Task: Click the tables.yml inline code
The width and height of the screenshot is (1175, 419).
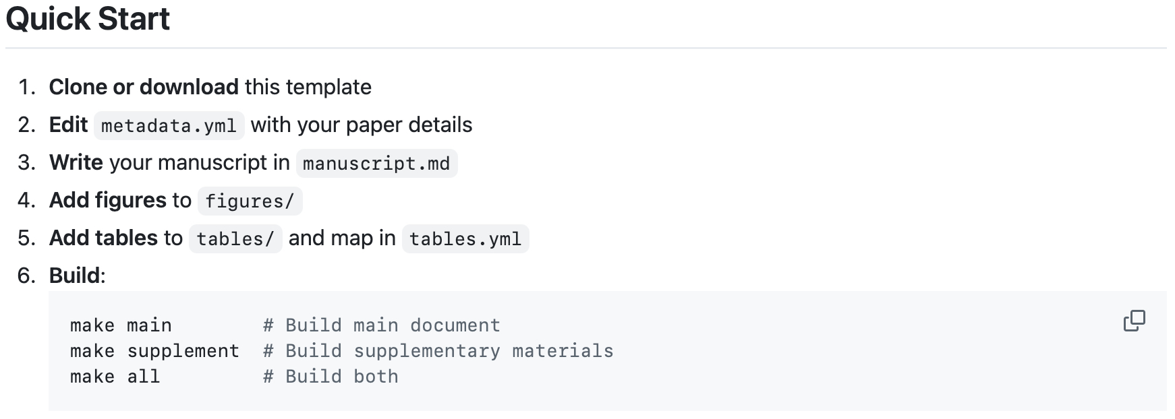Action: 465,239
